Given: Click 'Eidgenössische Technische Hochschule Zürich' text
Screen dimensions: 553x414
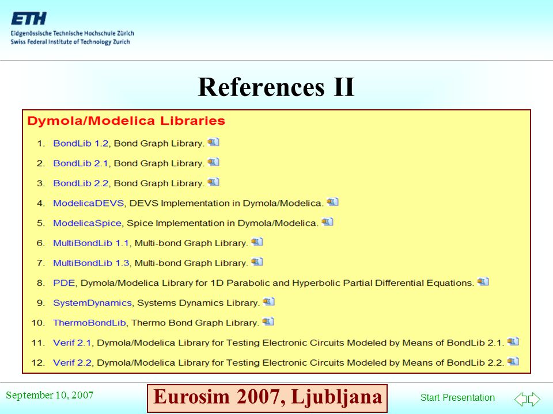Looking at the screenshot, I should coord(73,33).
